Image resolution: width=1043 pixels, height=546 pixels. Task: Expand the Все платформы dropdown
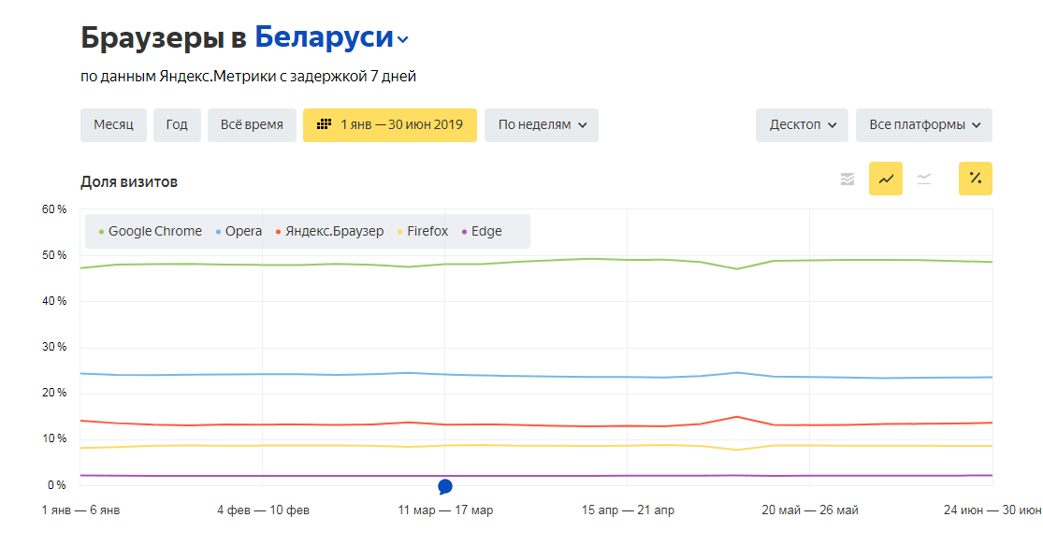(x=923, y=125)
